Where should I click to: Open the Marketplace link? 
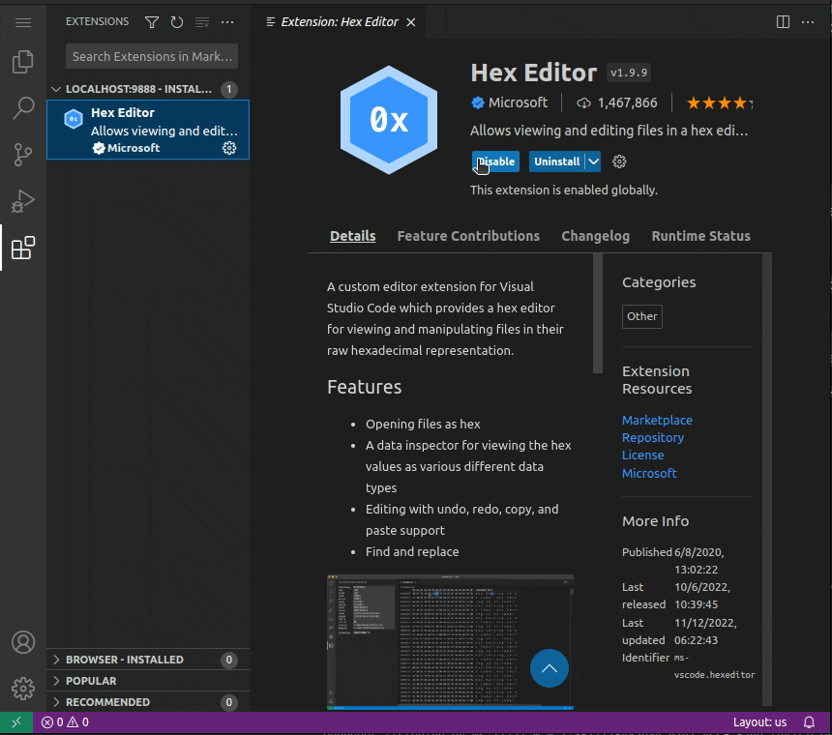tap(657, 420)
